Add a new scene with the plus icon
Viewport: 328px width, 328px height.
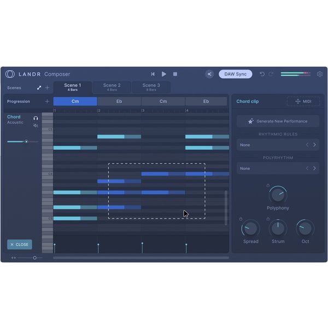click(47, 87)
